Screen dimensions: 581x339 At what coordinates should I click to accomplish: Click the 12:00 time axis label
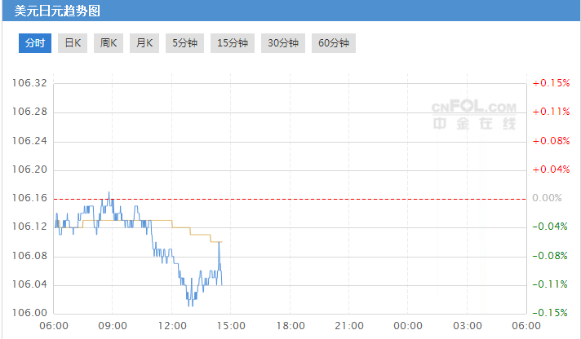tap(172, 326)
